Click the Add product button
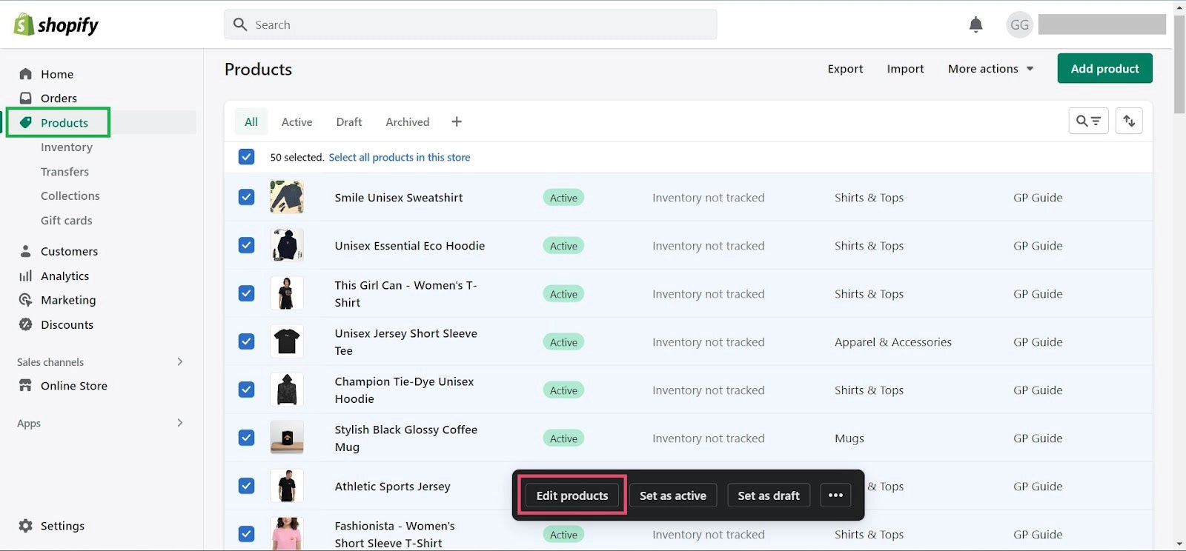1186x551 pixels. point(1104,69)
